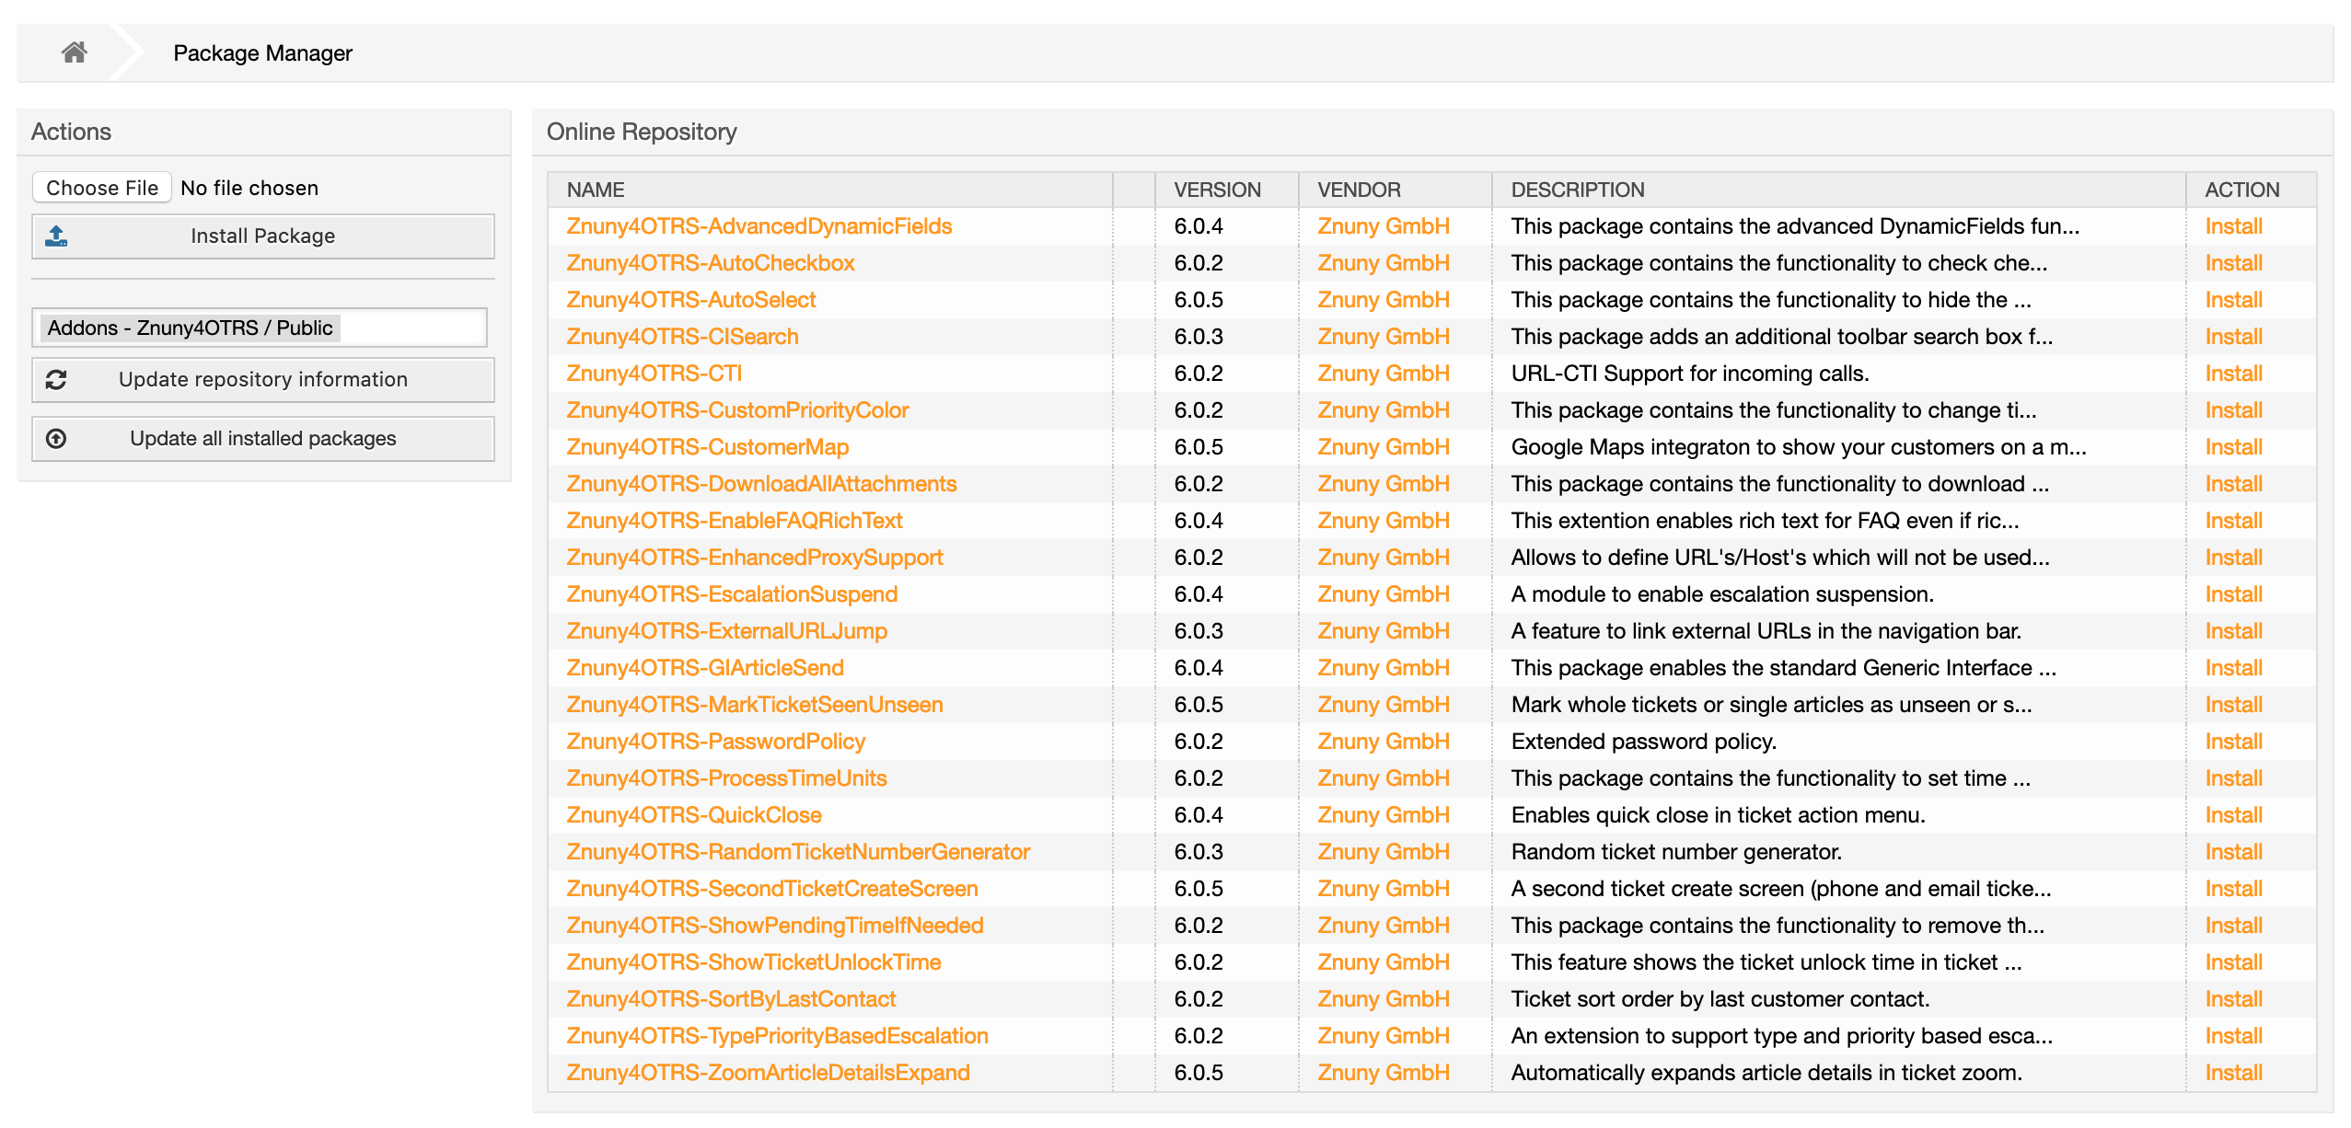The height and width of the screenshot is (1128, 2351).
Task: Install the Znuny4OTRS-CustomerMap package
Action: [x=2232, y=447]
